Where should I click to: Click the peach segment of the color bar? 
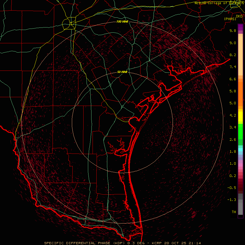[x=240, y=56]
